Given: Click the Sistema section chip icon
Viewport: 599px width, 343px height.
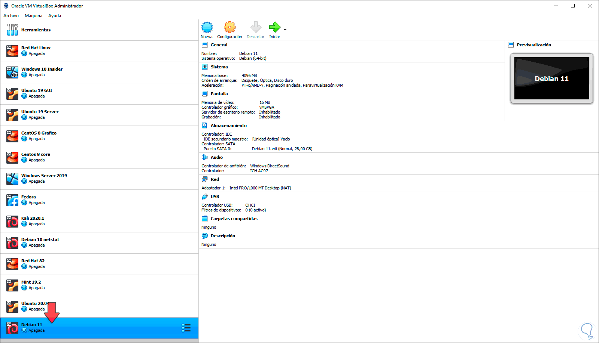Looking at the screenshot, I should [205, 67].
